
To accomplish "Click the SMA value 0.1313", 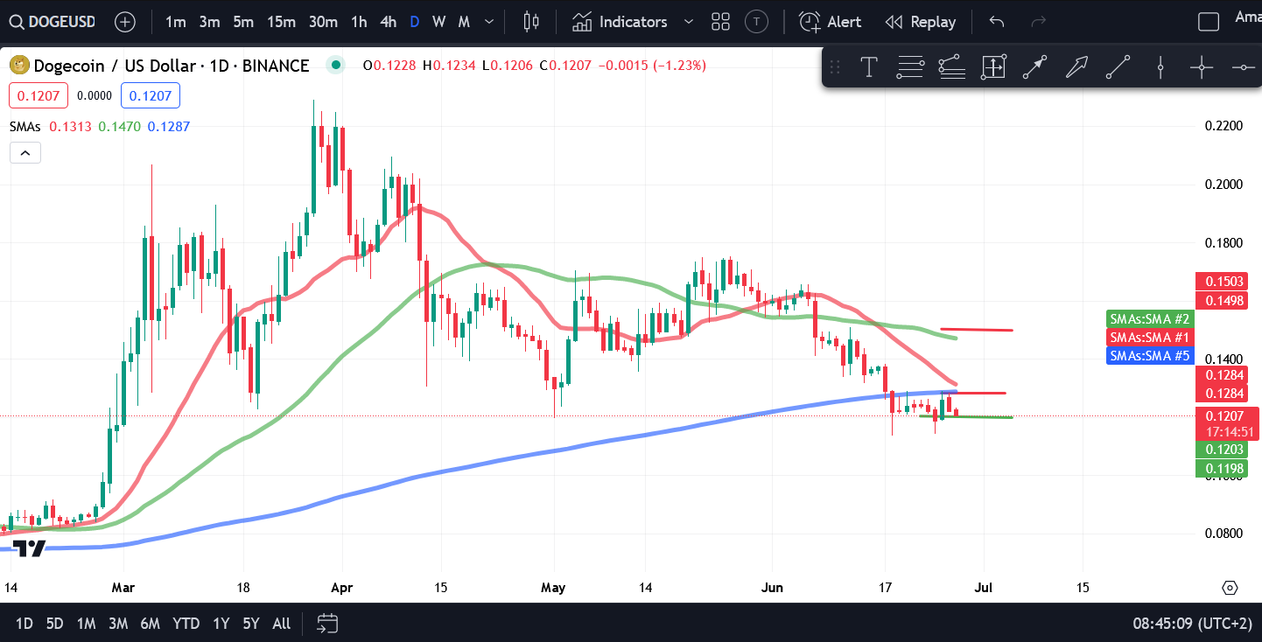I will (70, 126).
